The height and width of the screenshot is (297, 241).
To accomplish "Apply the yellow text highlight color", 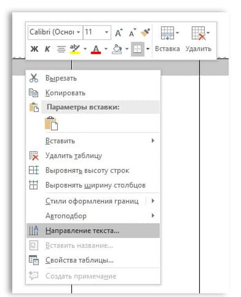I will 75,49.
